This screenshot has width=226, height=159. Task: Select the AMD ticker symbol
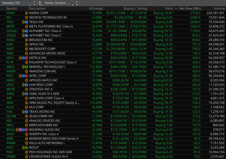click(x=10, y=53)
